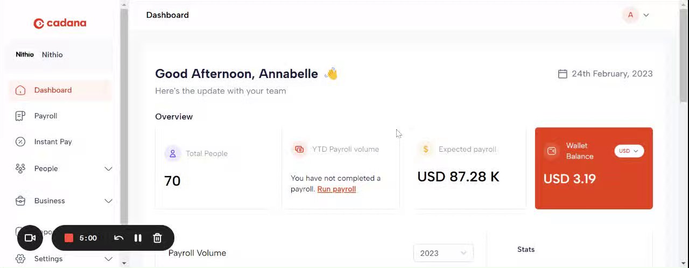
Task: Click the Run payroll link
Action: pyautogui.click(x=336, y=189)
